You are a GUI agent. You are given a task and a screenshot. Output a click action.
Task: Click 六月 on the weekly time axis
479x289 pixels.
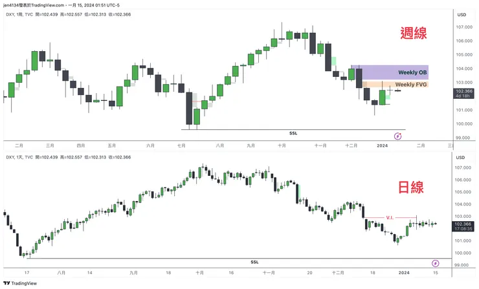[x=150, y=145]
